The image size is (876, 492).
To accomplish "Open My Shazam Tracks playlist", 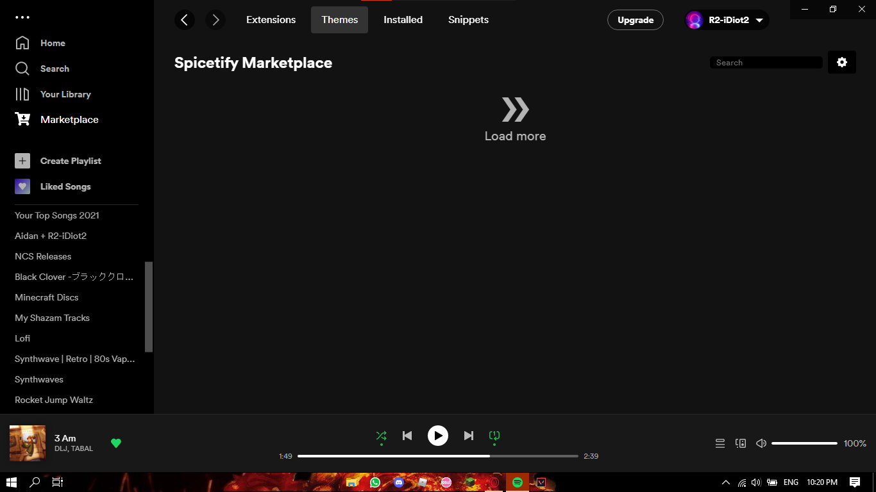I will pos(53,318).
